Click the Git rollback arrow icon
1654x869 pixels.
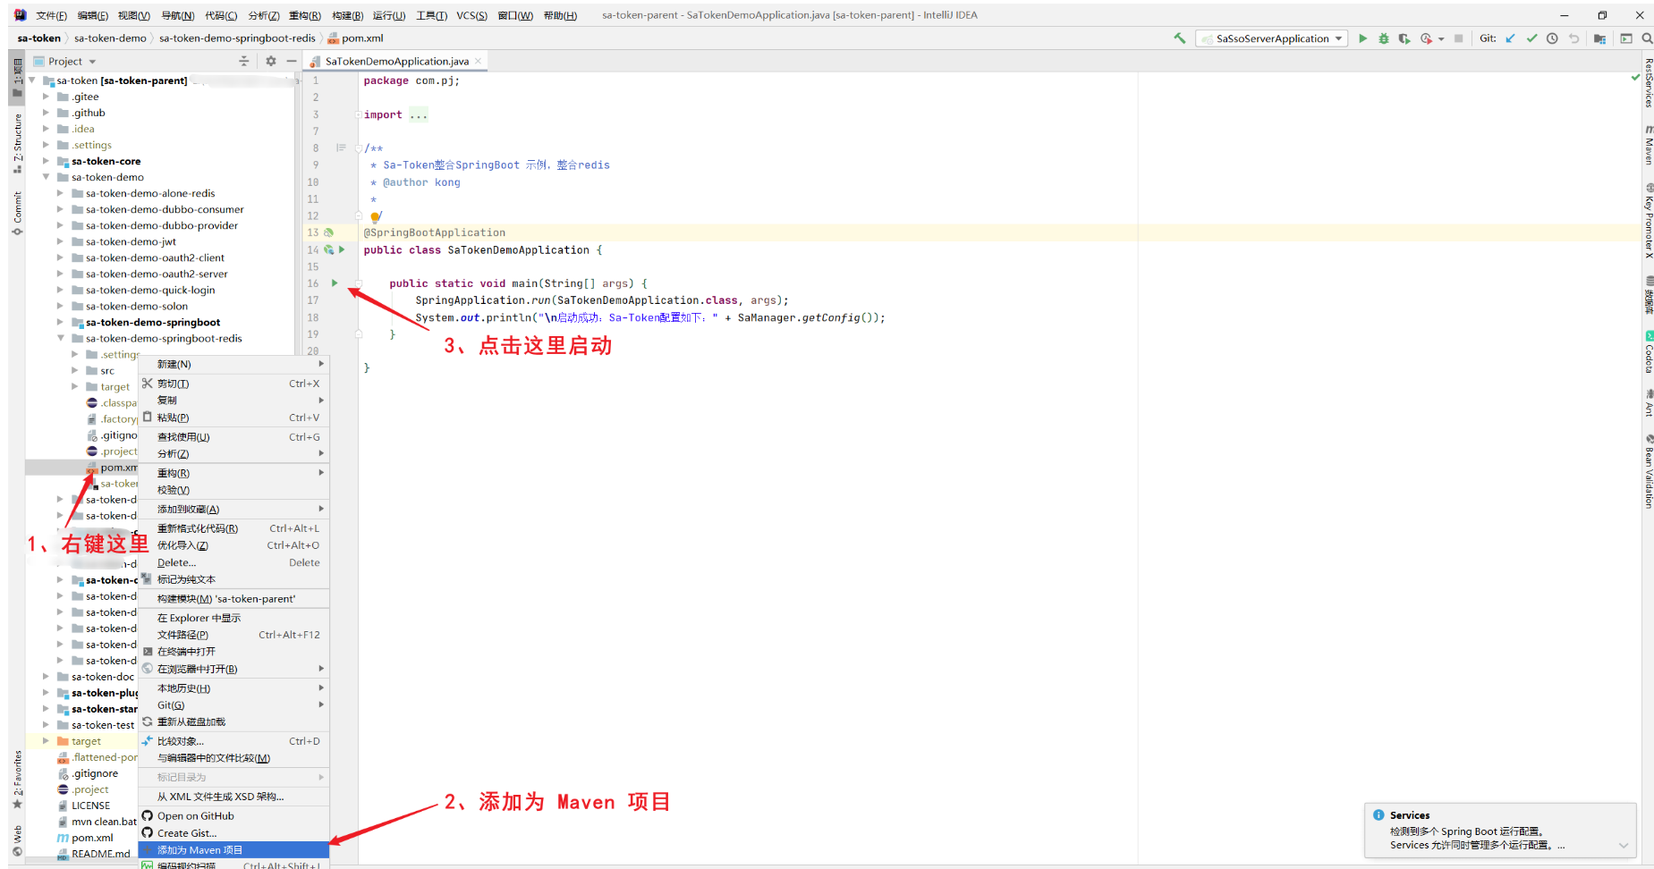click(x=1573, y=38)
